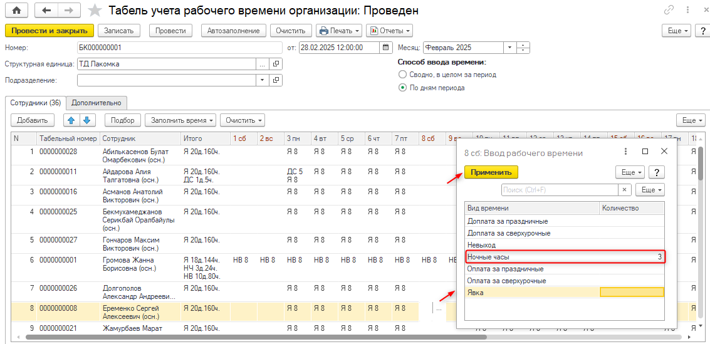Expand the Печать dropdown button
The width and height of the screenshot is (710, 344).
coord(339,30)
